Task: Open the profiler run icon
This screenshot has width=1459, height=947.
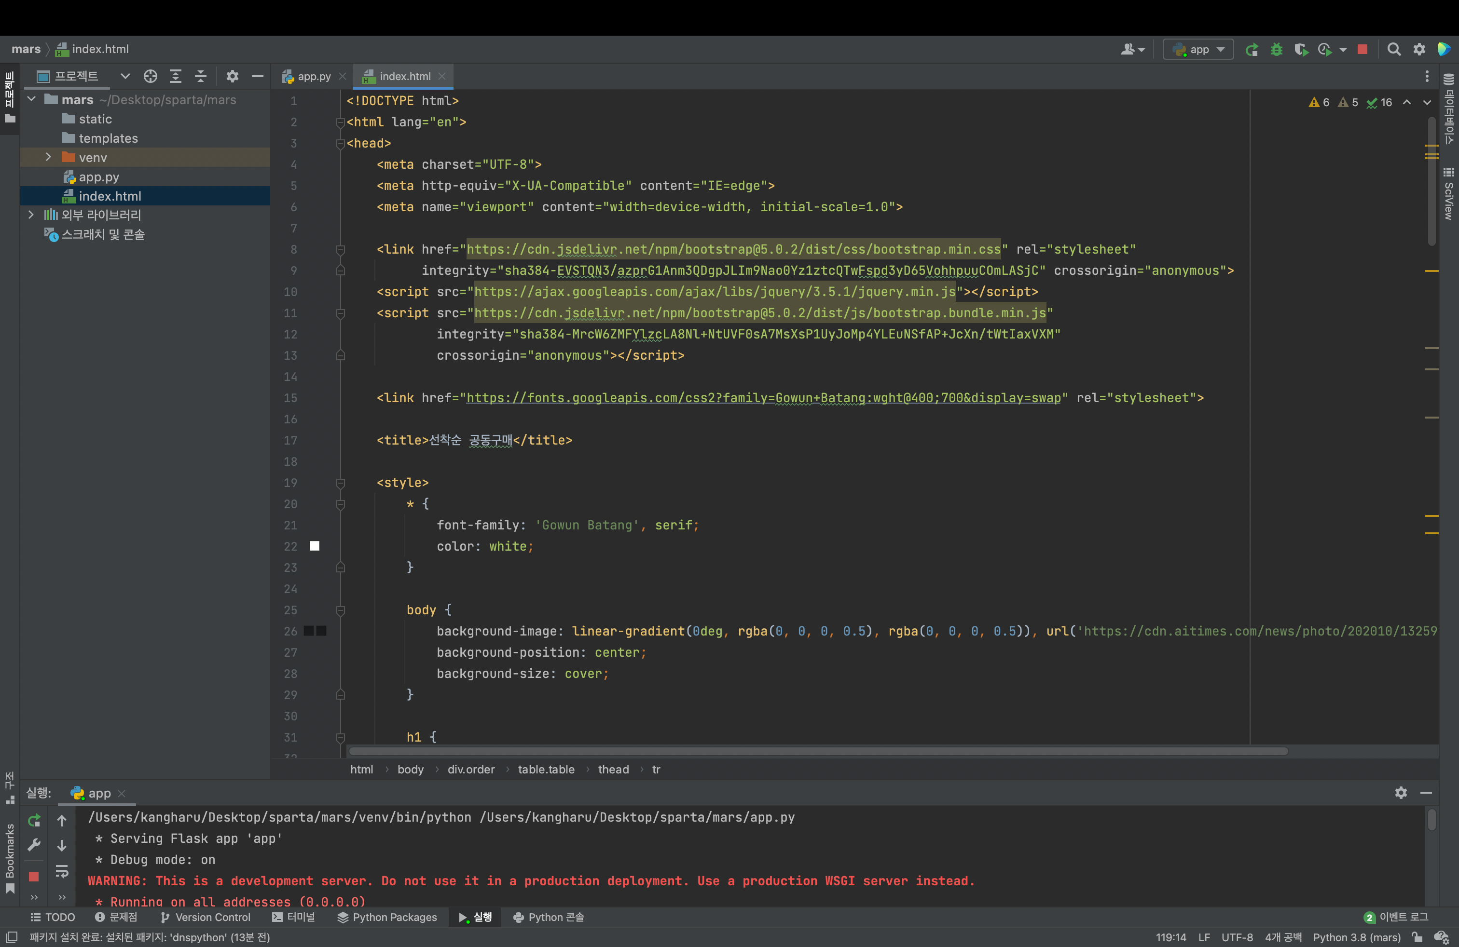Action: pos(1325,50)
